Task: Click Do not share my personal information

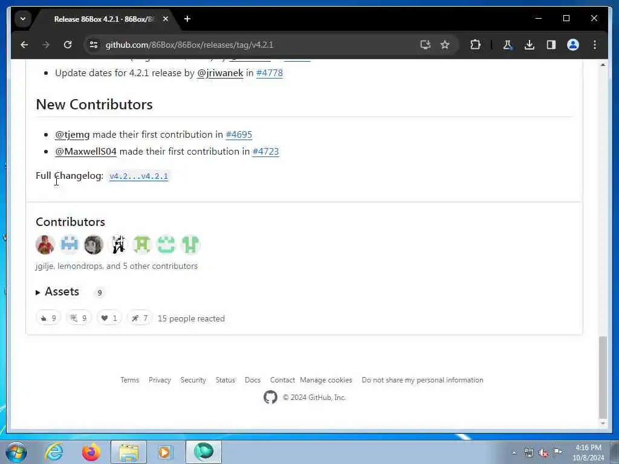Action: (423, 380)
